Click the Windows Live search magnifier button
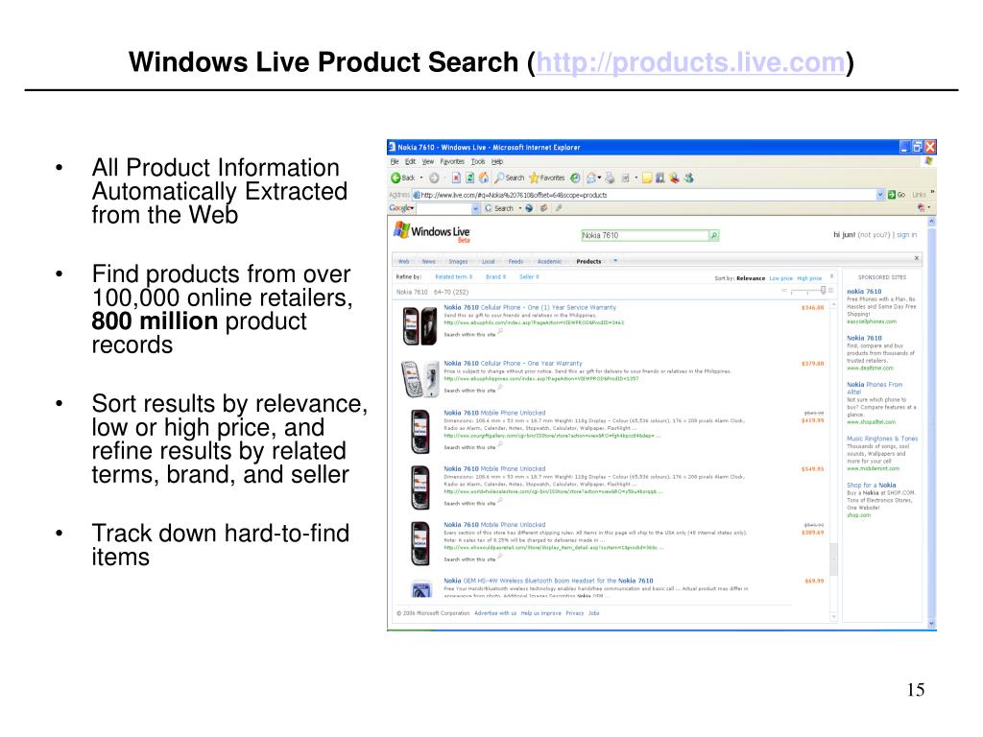 click(x=713, y=236)
